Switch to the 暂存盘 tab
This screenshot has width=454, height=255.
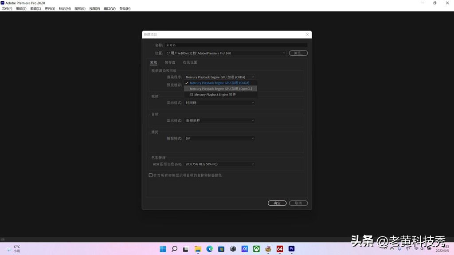tap(170, 62)
